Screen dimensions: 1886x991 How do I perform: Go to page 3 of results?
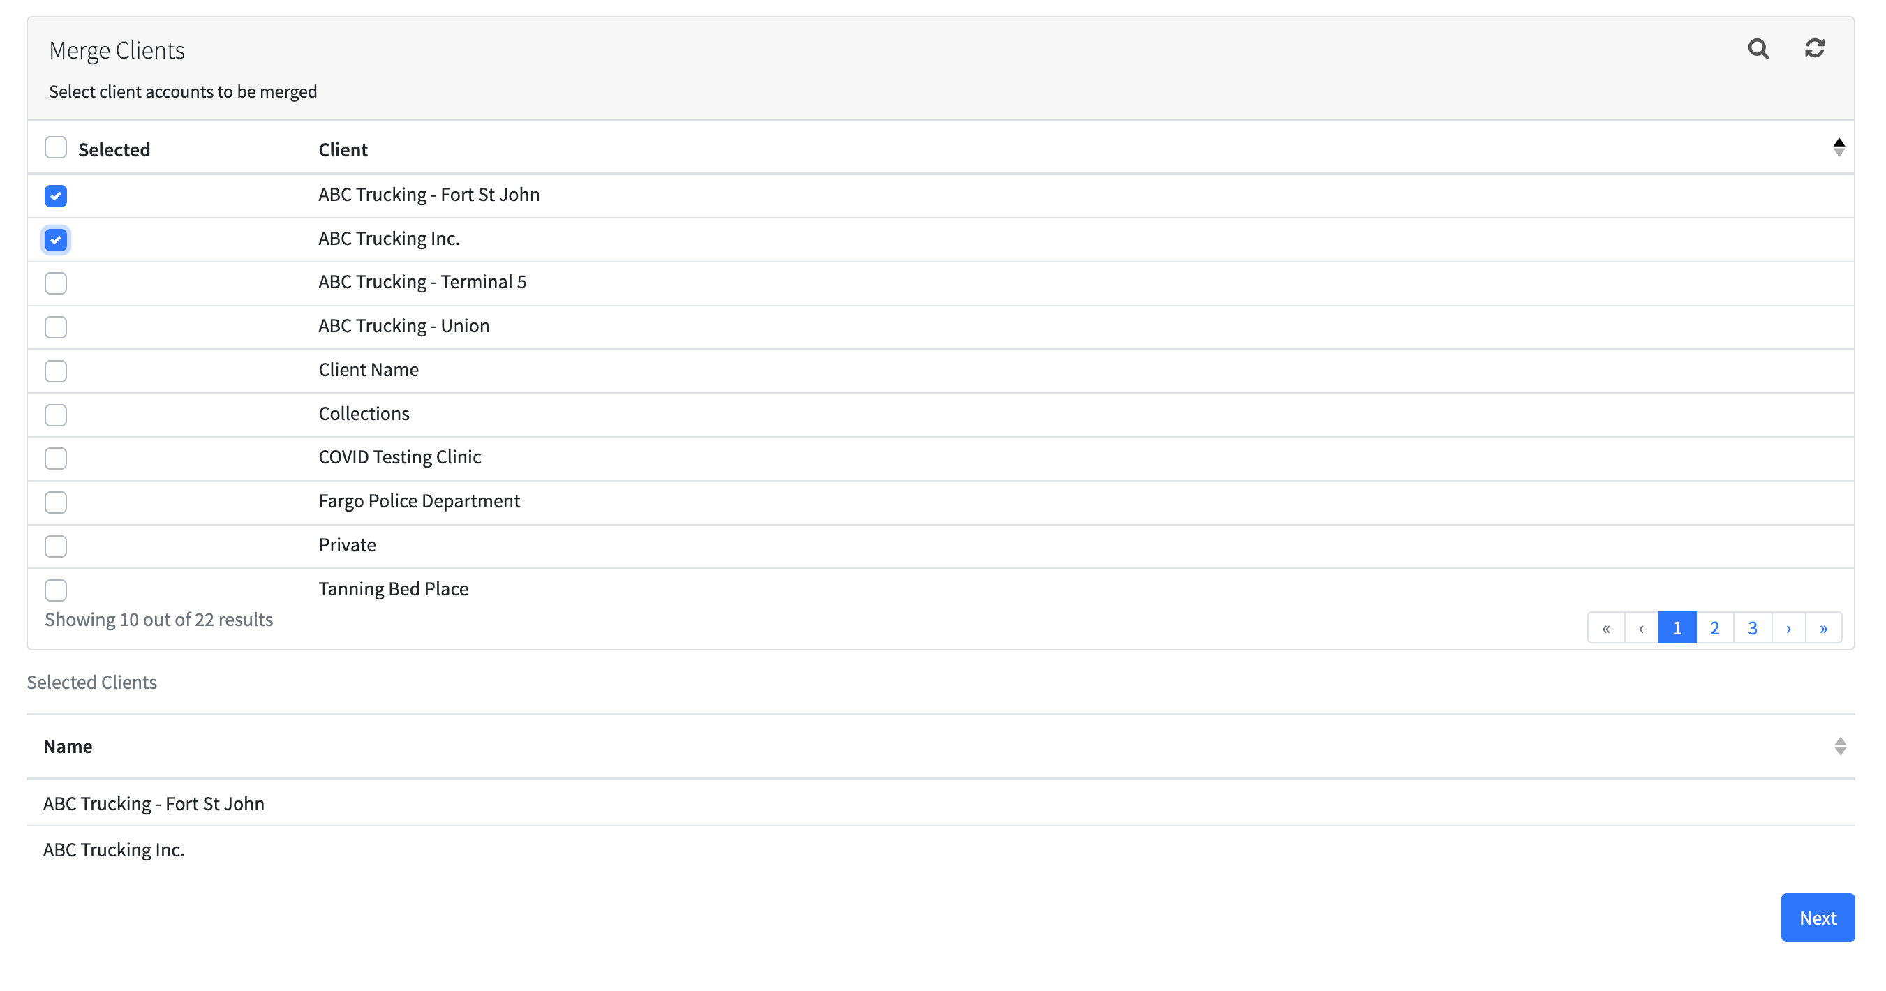(x=1753, y=627)
